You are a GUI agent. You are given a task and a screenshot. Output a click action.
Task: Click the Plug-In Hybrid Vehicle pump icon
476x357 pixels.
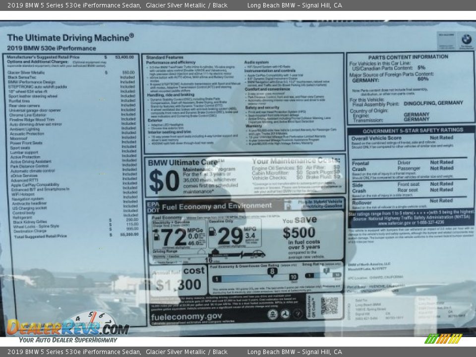tap(288, 205)
